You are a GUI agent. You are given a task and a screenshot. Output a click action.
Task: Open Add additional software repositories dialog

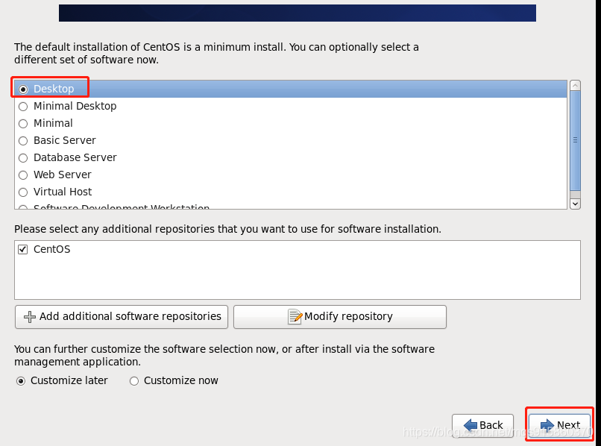pos(122,317)
